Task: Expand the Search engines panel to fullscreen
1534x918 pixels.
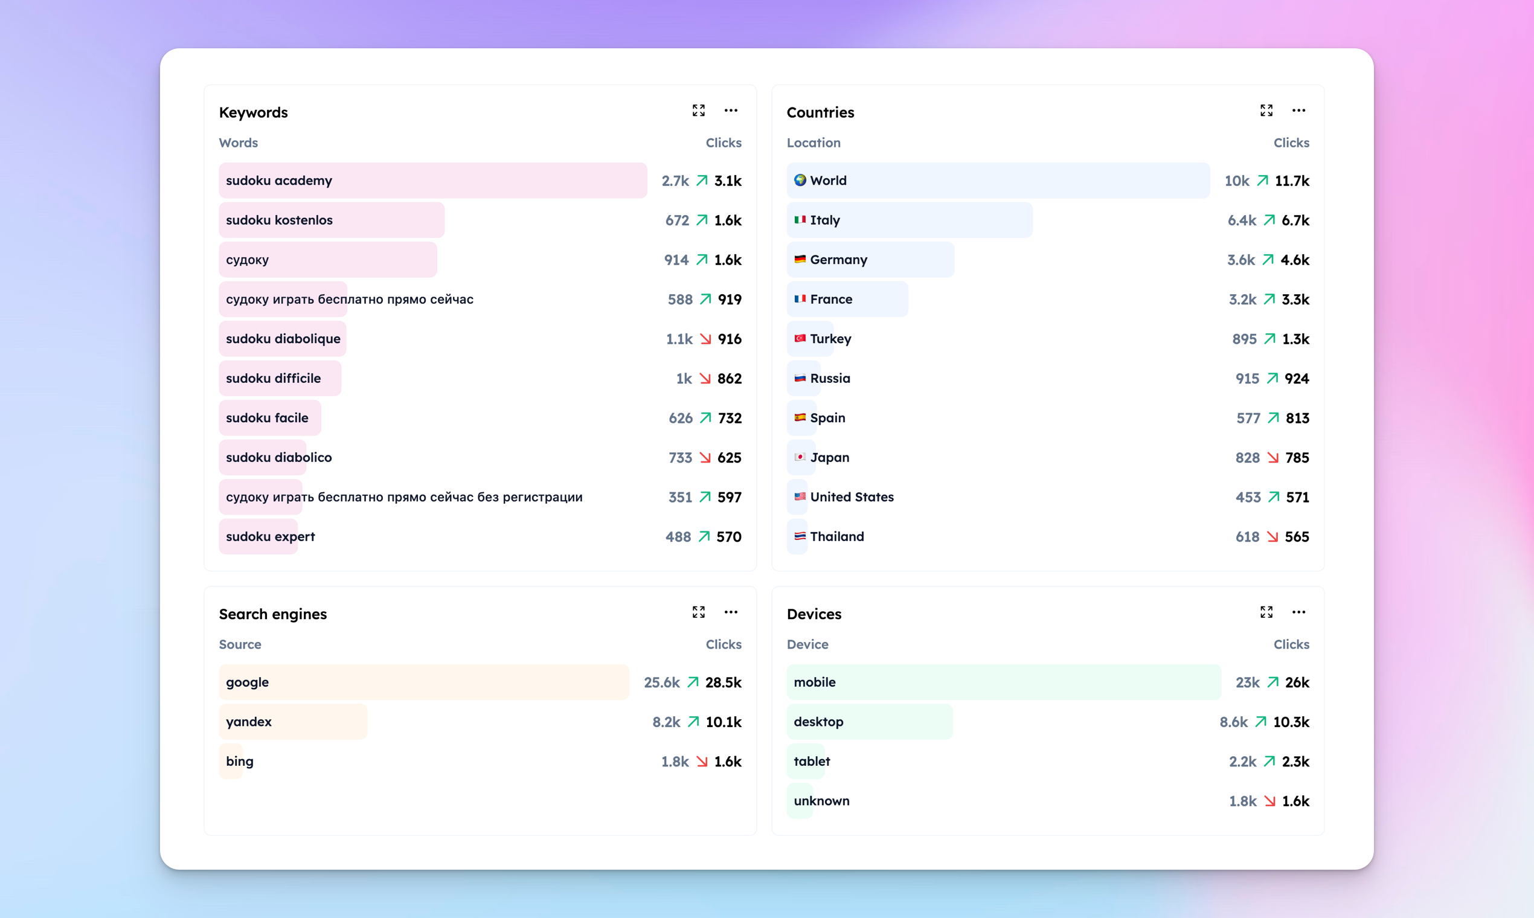Action: pyautogui.click(x=698, y=612)
